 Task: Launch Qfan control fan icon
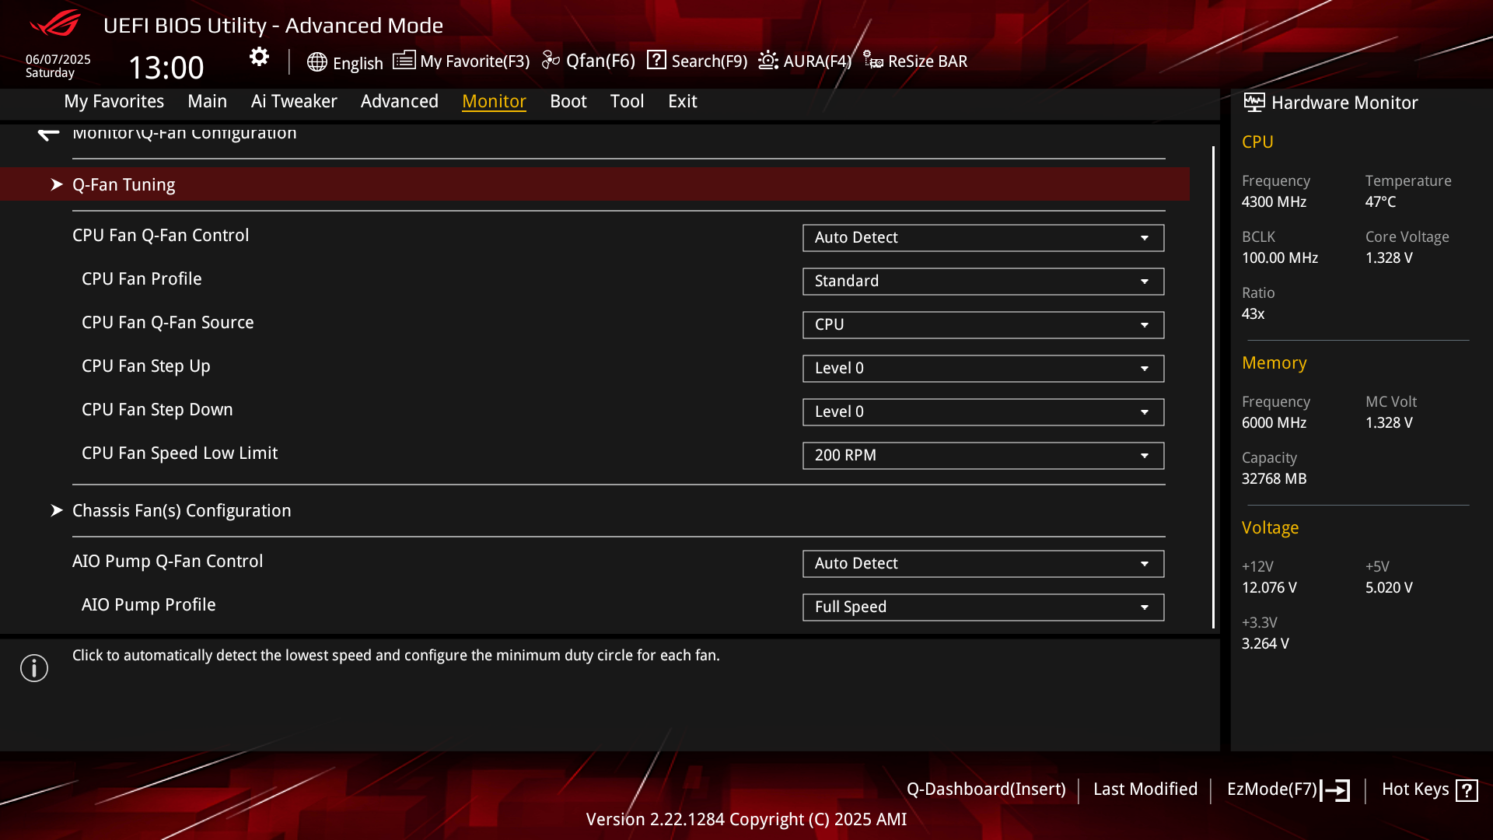(551, 61)
